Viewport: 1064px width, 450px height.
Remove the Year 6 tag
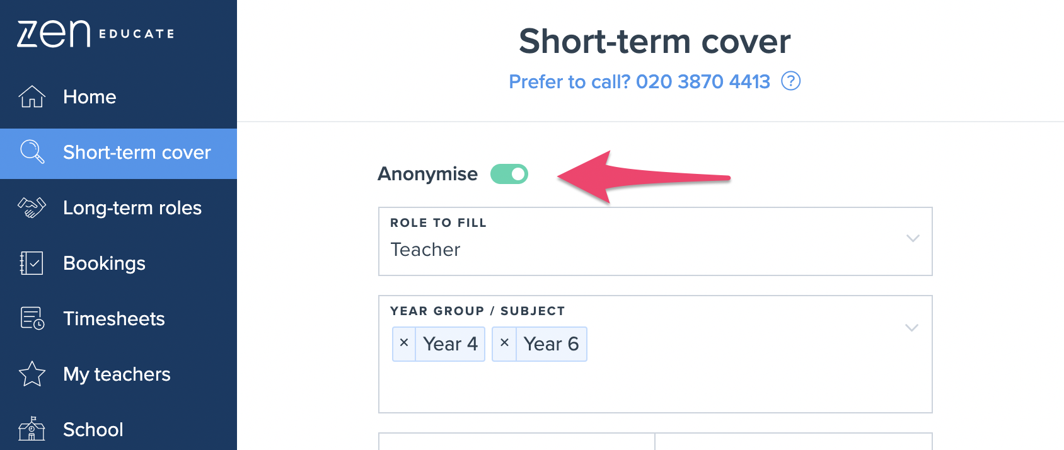click(504, 343)
